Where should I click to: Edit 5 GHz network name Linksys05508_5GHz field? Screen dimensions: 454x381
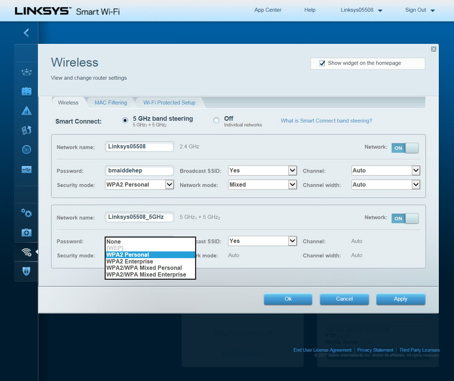click(x=139, y=217)
